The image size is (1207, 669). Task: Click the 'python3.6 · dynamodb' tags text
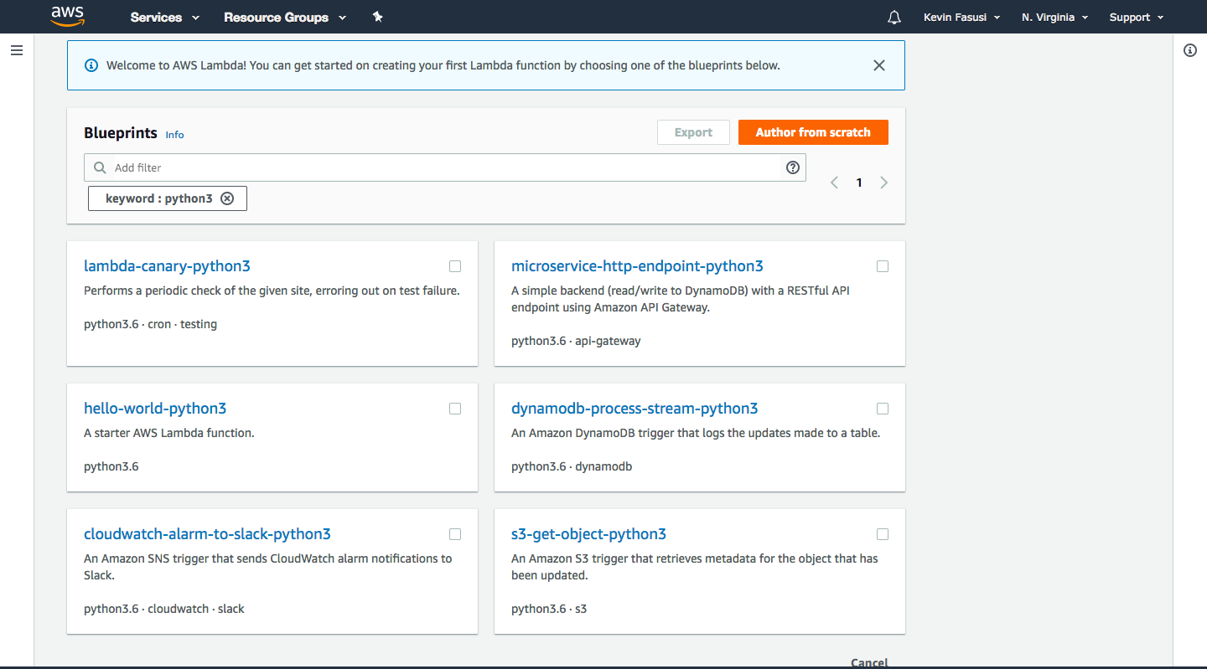(572, 466)
